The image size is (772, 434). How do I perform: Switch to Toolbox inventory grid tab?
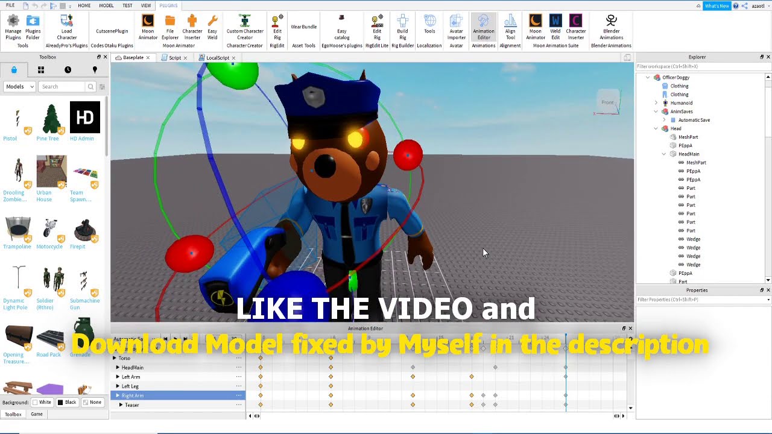[x=41, y=70]
